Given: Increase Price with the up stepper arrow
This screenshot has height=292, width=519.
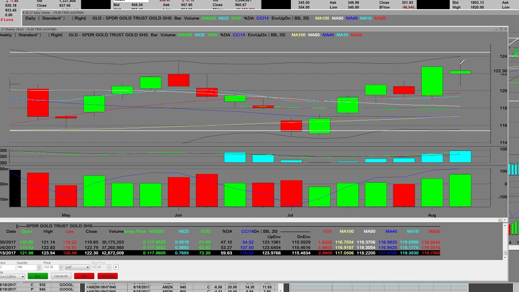Looking at the screenshot, I should pyautogui.click(x=62, y=266).
